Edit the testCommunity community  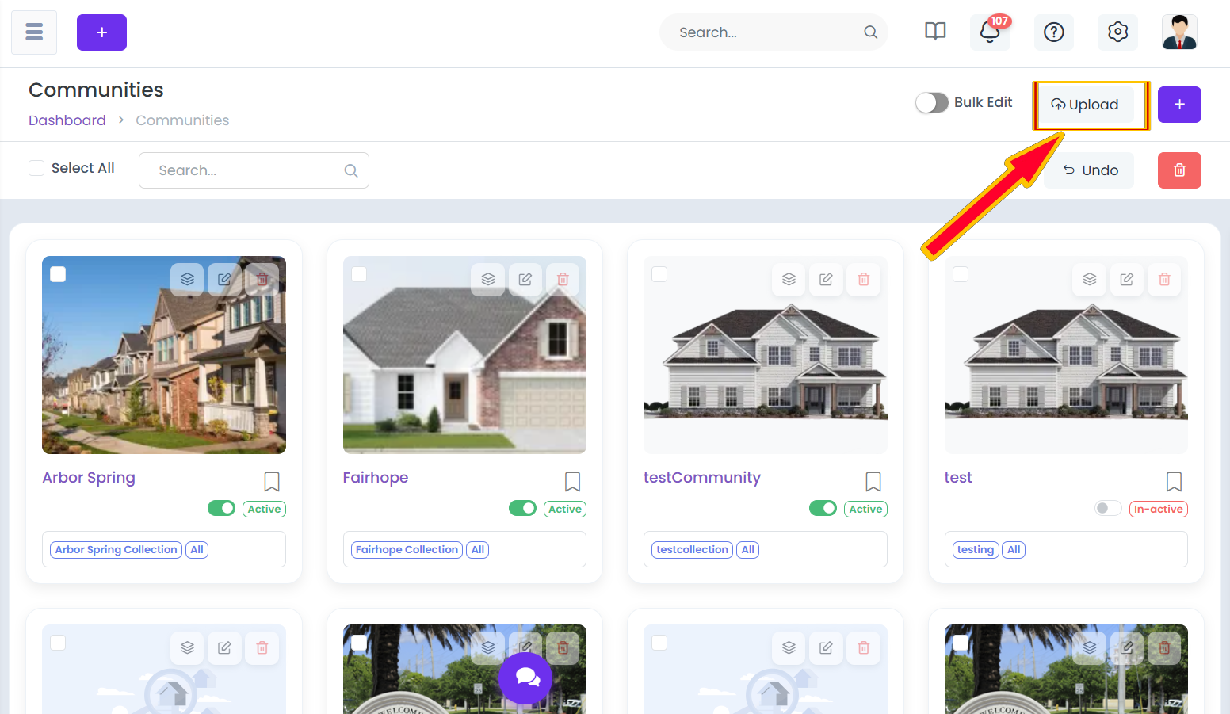tap(826, 279)
